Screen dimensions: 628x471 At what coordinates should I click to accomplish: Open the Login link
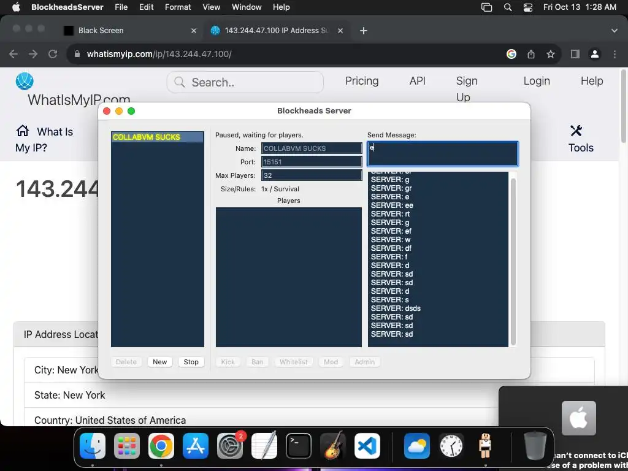[536, 81]
